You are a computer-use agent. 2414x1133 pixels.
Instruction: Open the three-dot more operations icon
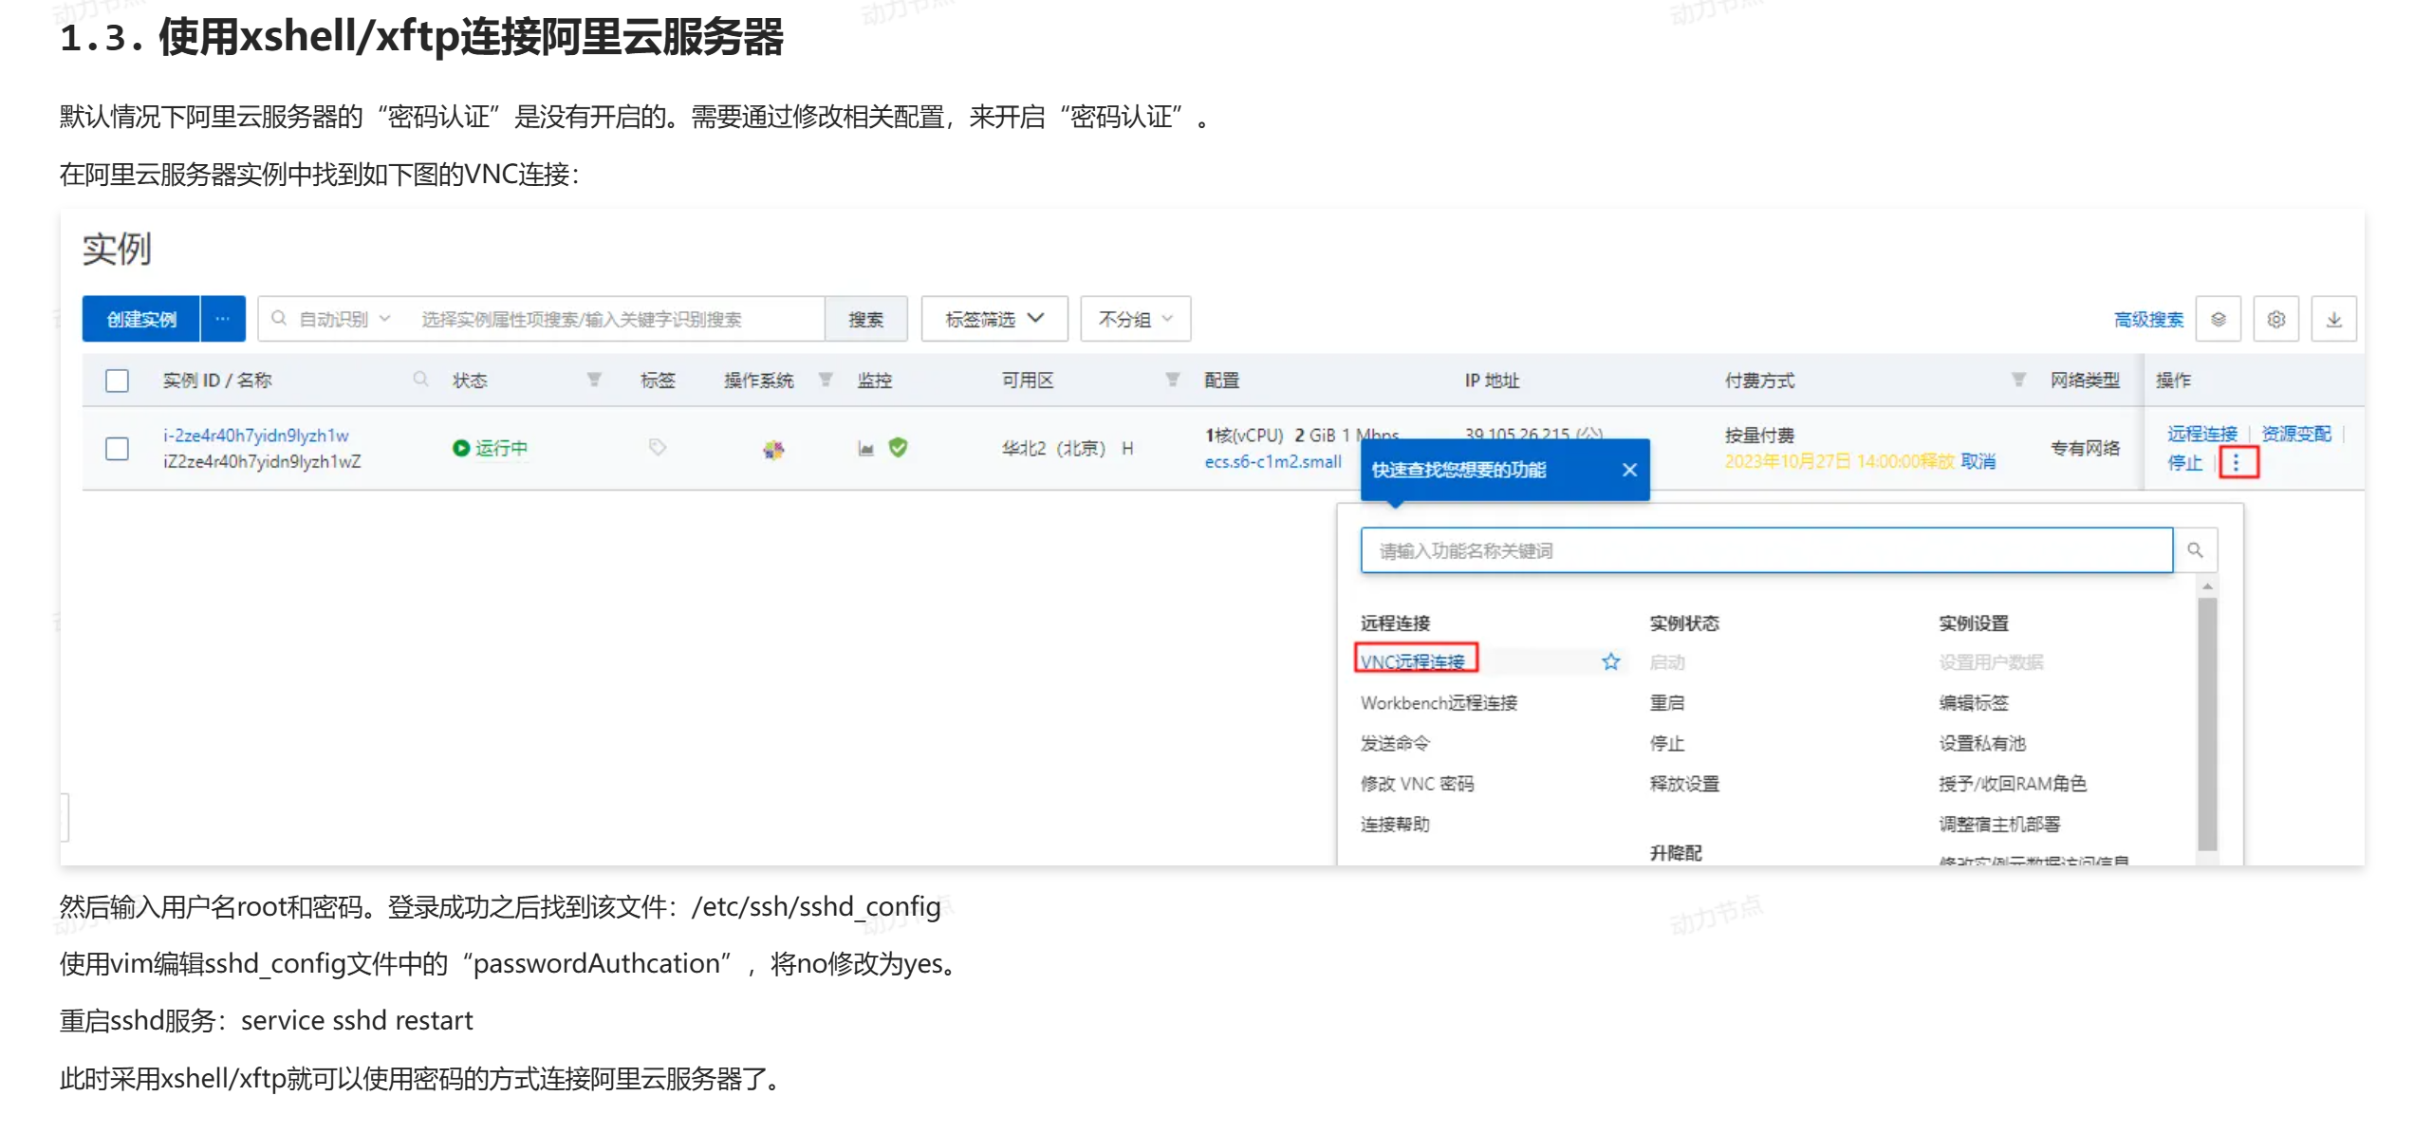(x=2238, y=463)
